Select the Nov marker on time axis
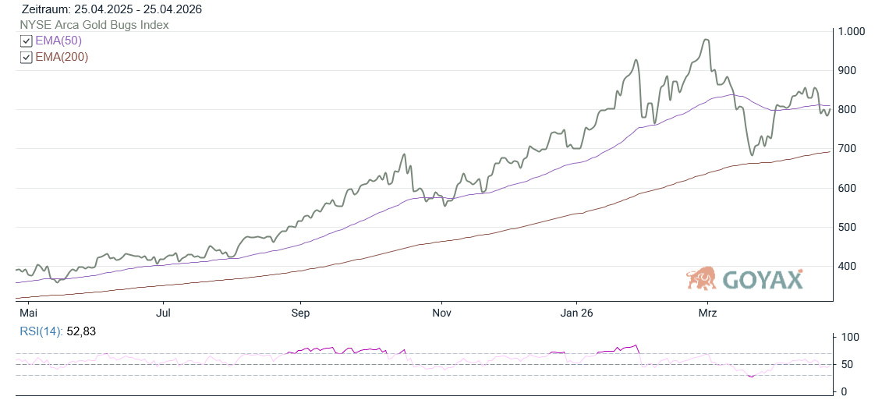This screenshot has width=889, height=400. (441, 313)
